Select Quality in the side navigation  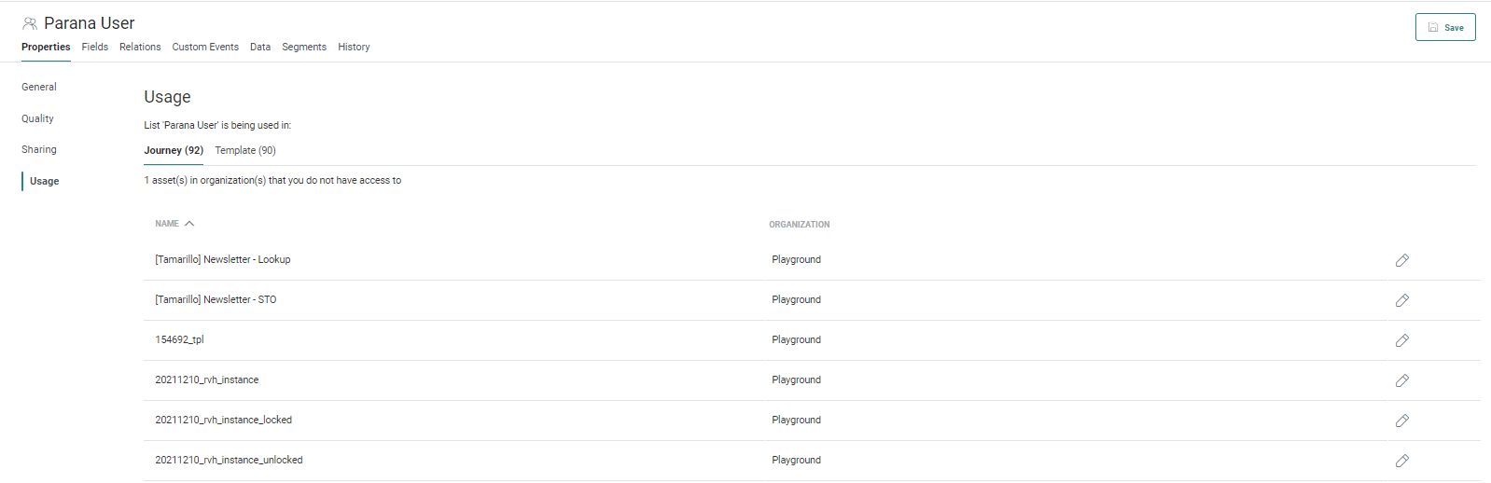pyautogui.click(x=37, y=118)
